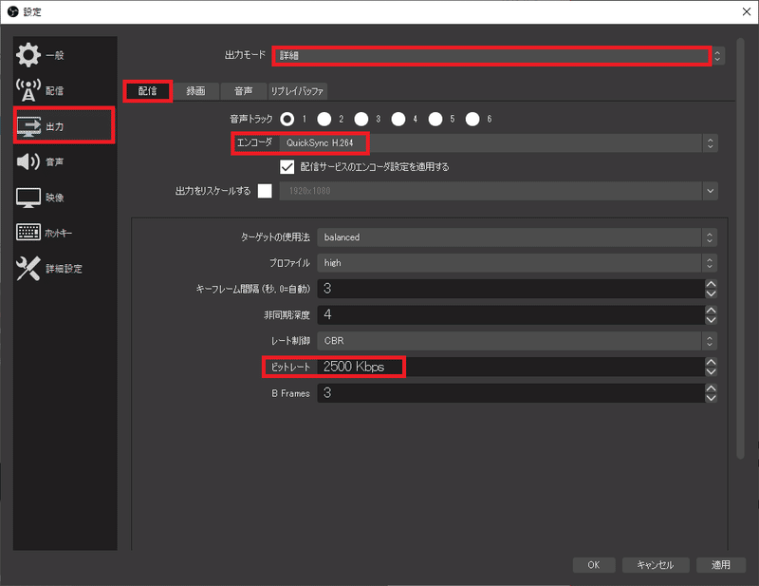
Task: Click the vertical scrollbar of settings panel
Action: [x=740, y=248]
